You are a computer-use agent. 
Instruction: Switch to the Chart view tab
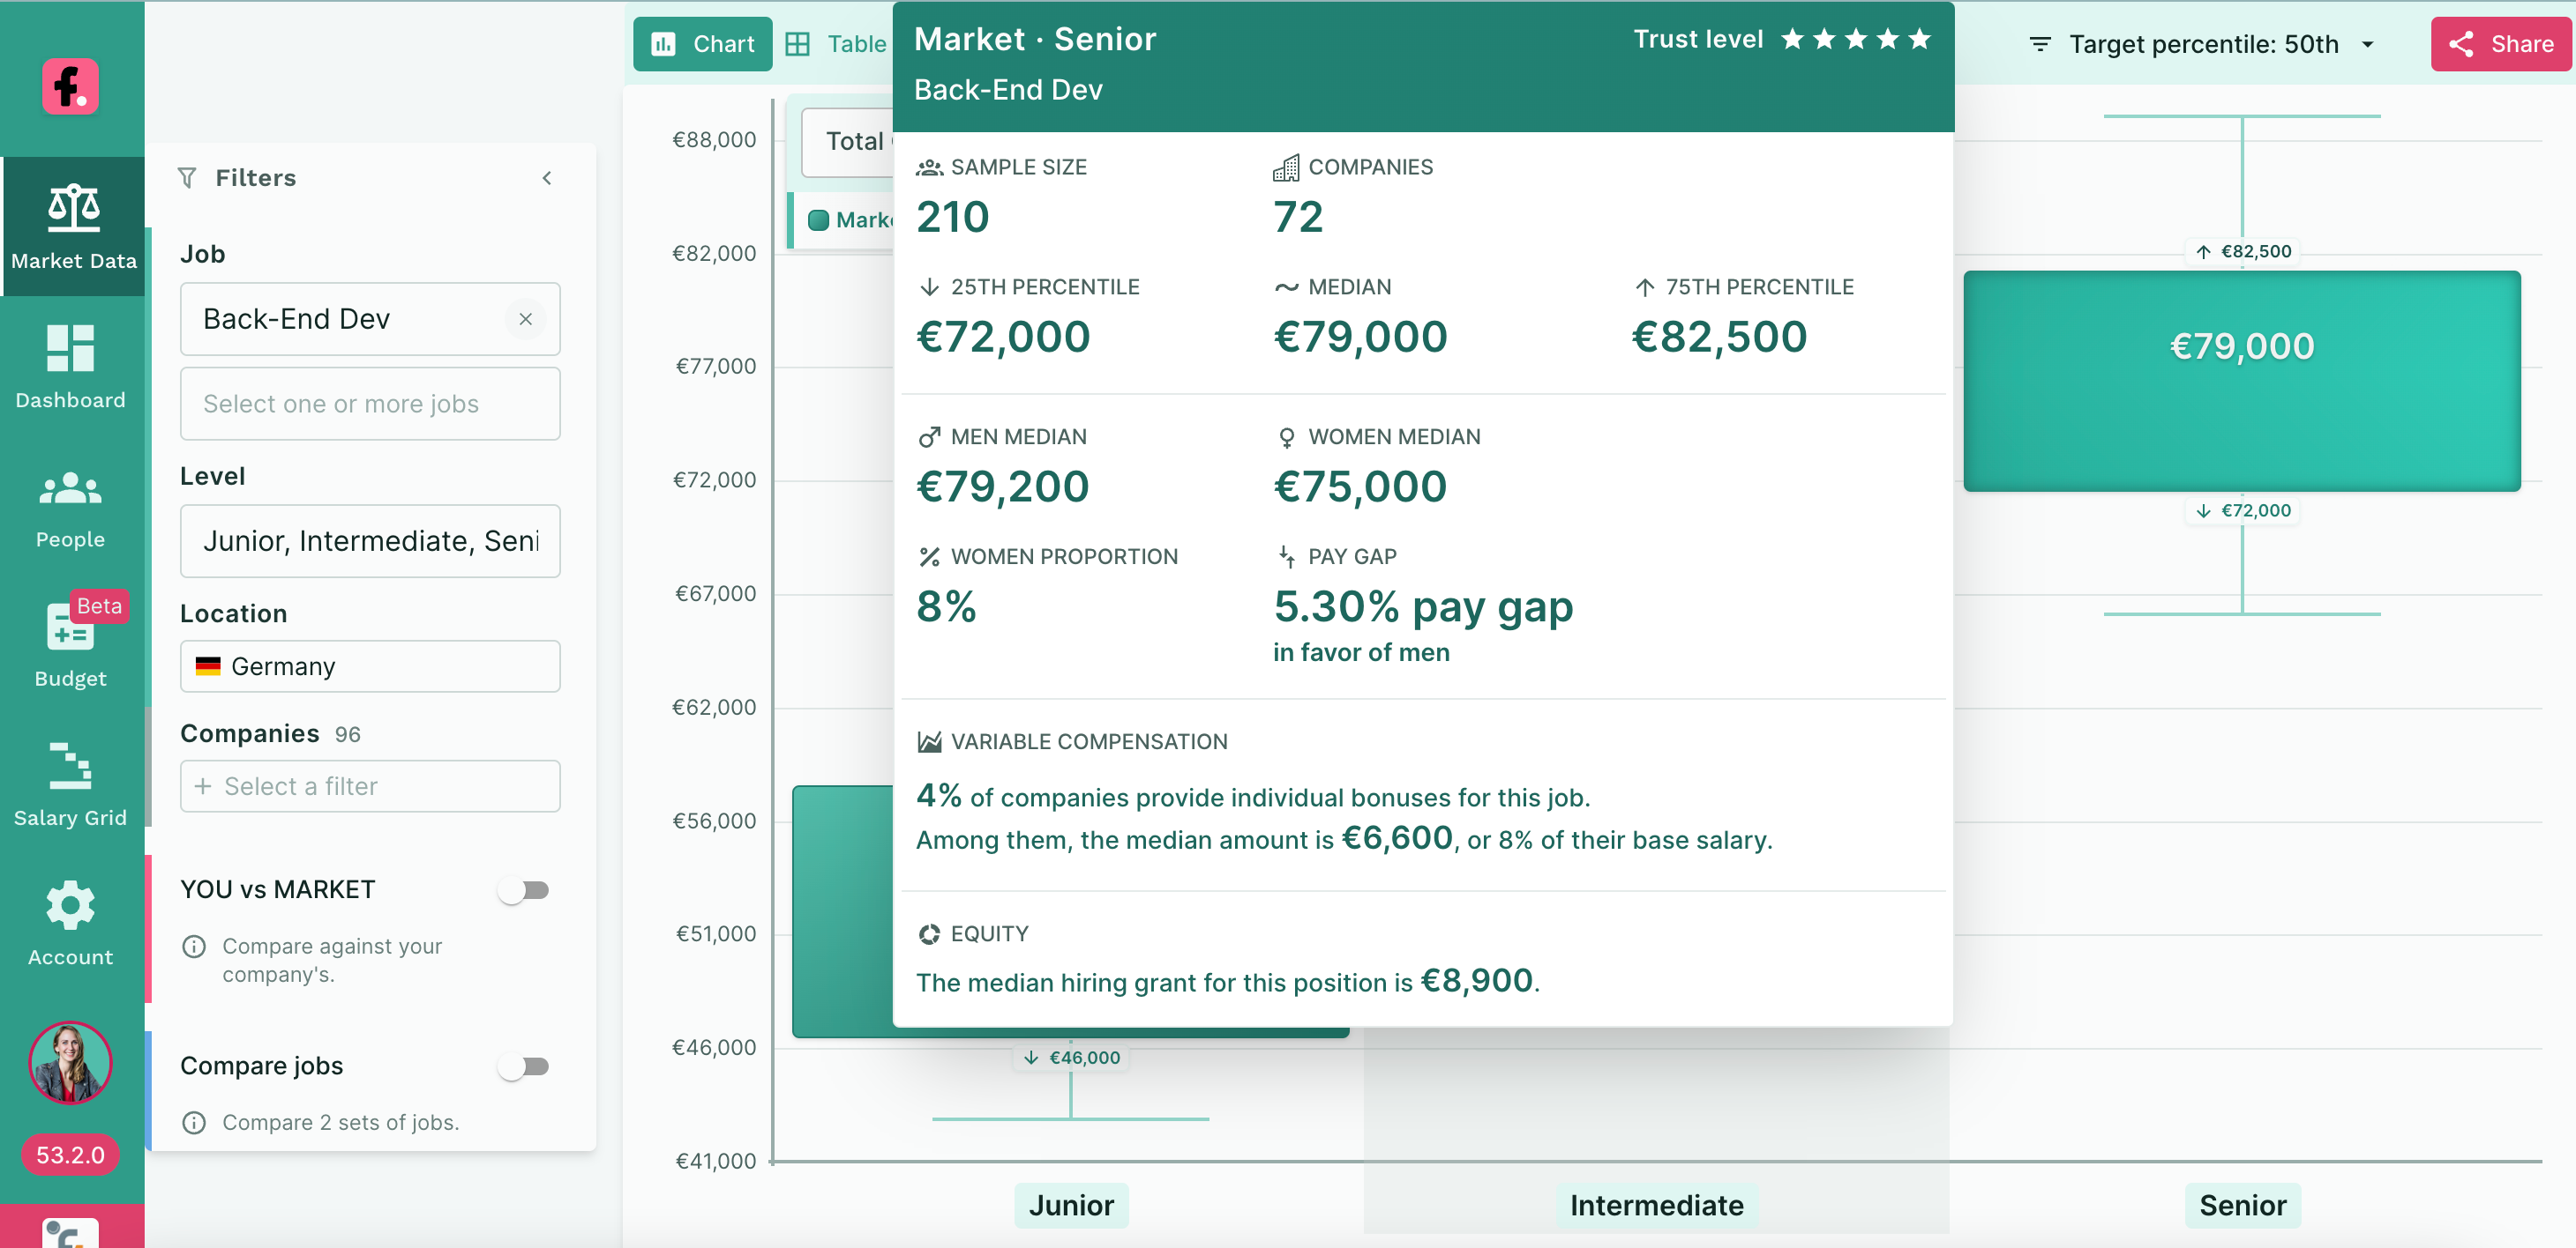coord(703,45)
